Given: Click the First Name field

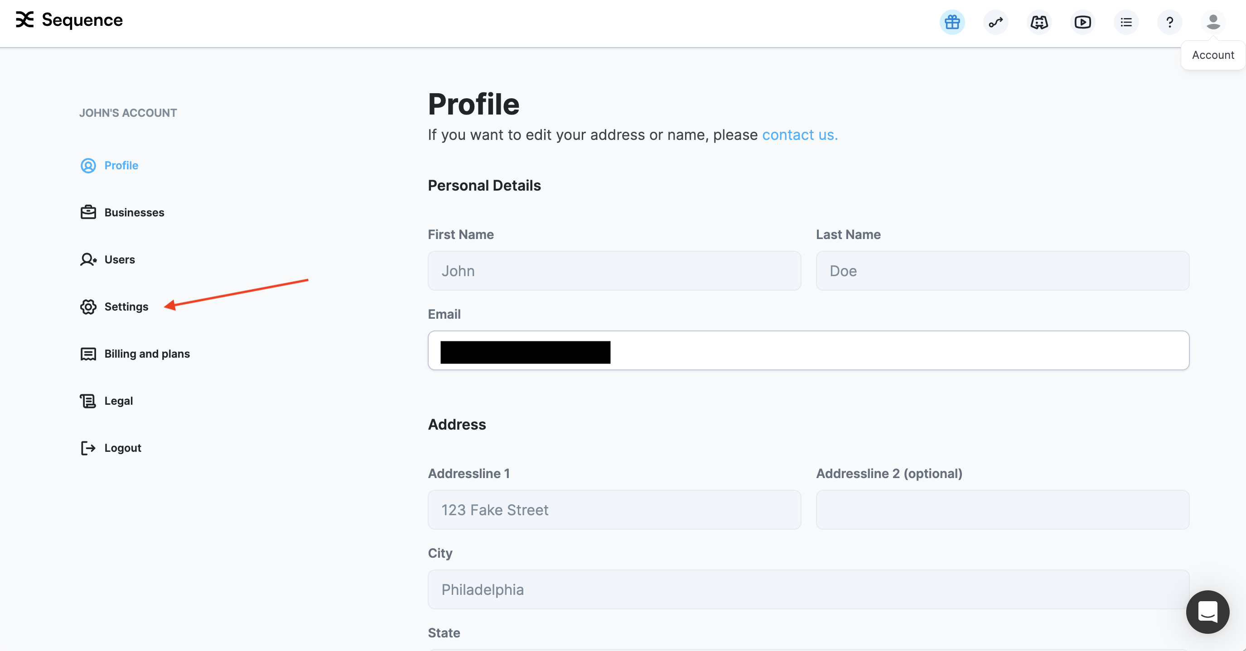Looking at the screenshot, I should click(614, 271).
